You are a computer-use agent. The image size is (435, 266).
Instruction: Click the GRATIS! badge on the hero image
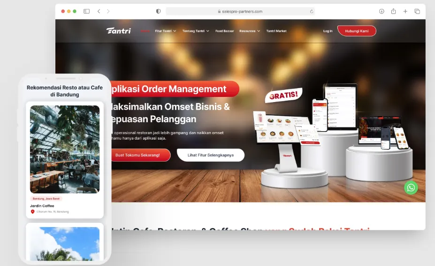pos(283,95)
